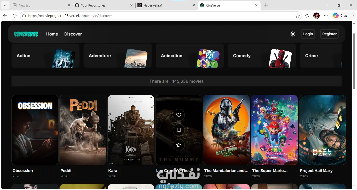The height and width of the screenshot is (190, 357).
Task: Open the browser settings and more menu
Action: pos(326,16)
